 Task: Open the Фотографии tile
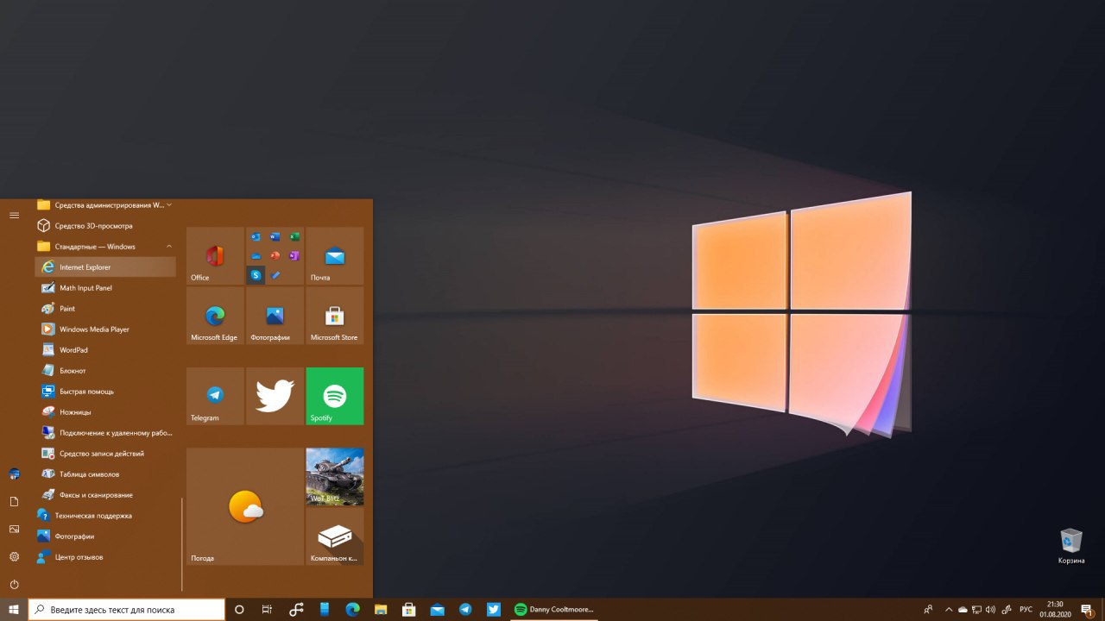275,316
